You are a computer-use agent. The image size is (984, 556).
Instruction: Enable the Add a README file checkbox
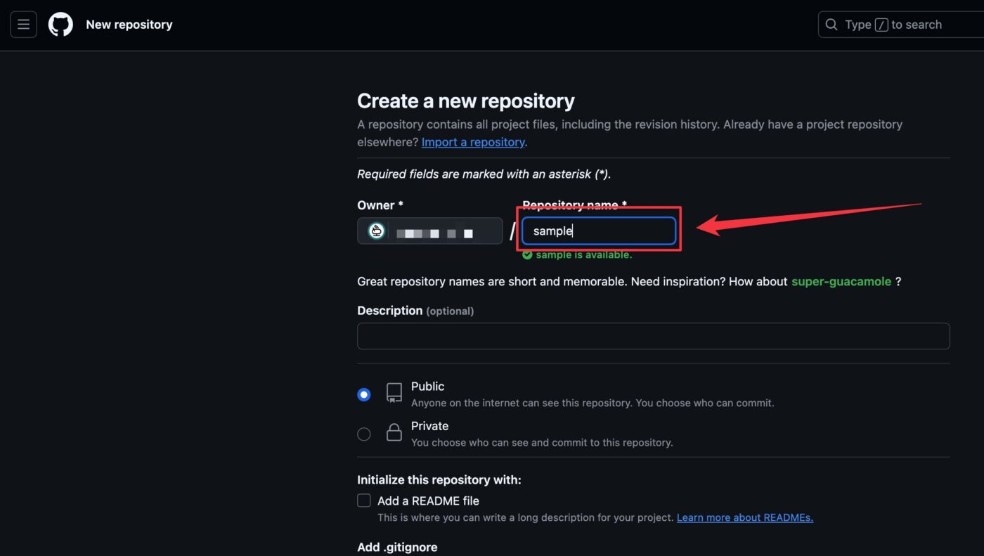[x=364, y=500]
